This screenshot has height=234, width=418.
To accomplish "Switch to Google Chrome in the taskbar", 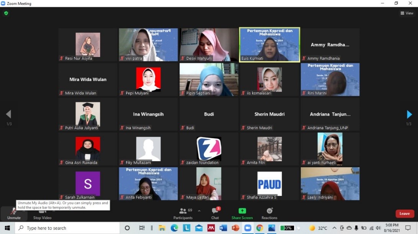I will pos(260,228).
